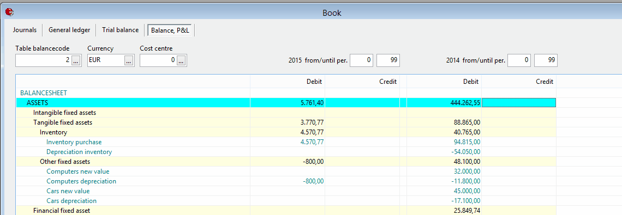Switch to the Journals tab
This screenshot has width=622, height=215.
[x=25, y=30]
